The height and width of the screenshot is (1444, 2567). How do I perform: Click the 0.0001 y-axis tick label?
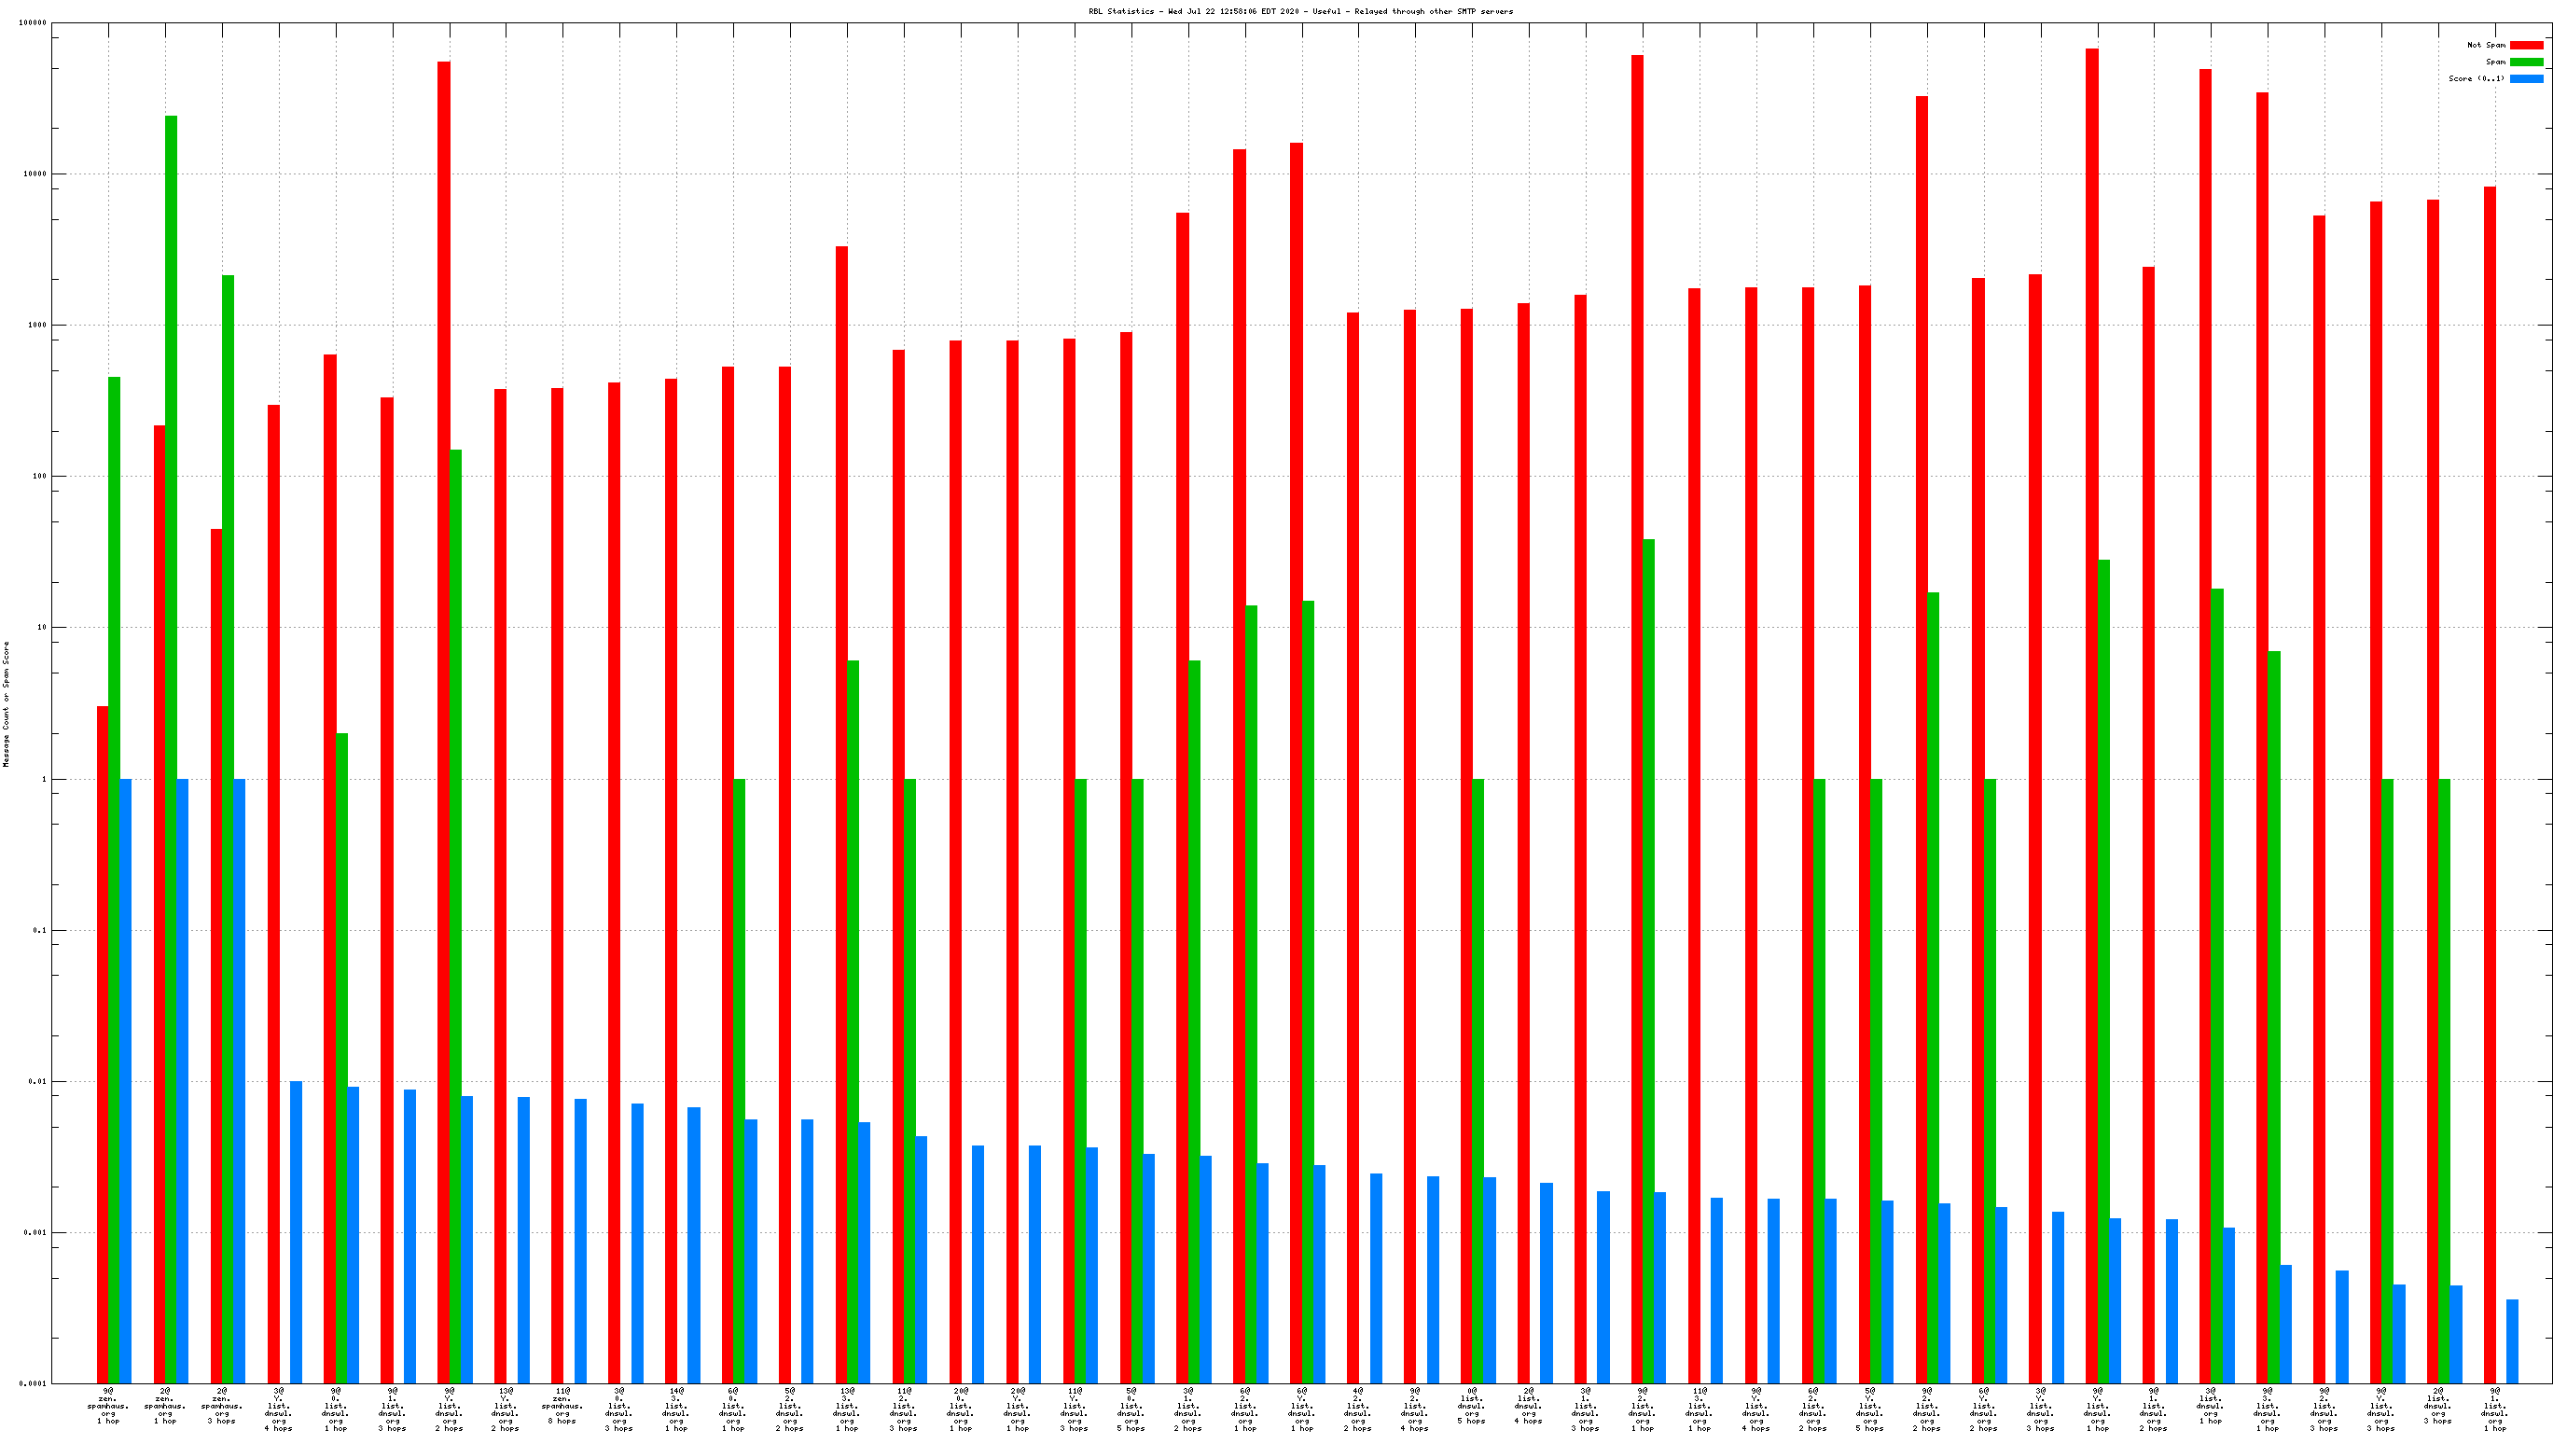33,1384
